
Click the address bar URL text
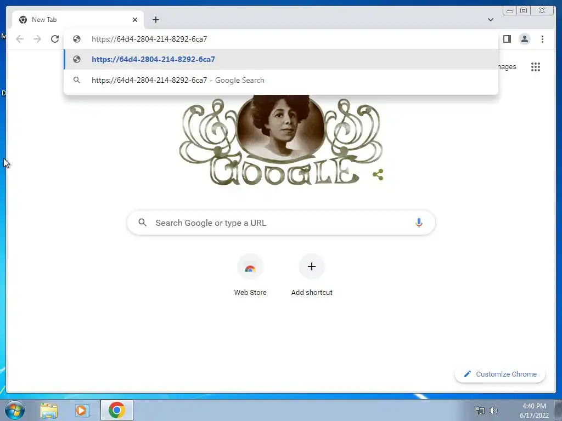[x=149, y=39]
